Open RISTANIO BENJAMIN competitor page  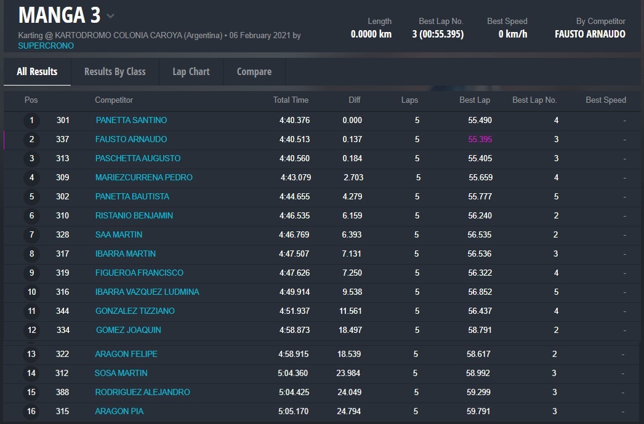(134, 215)
